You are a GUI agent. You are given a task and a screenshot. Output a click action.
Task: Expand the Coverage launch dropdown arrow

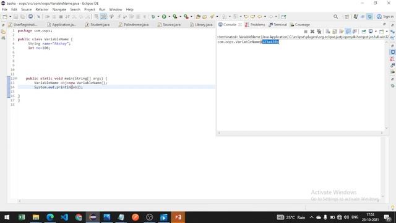tap(180, 17)
